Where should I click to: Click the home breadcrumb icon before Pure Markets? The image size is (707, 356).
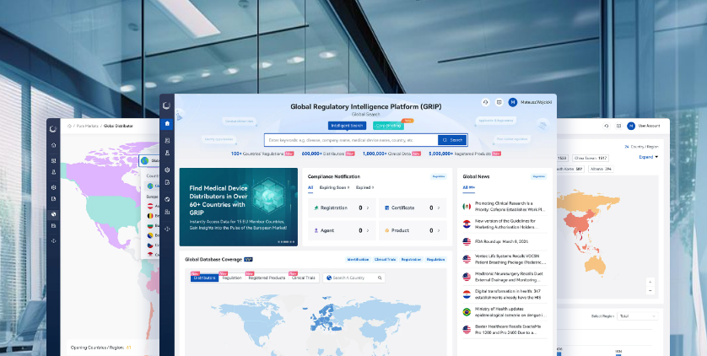(69, 127)
